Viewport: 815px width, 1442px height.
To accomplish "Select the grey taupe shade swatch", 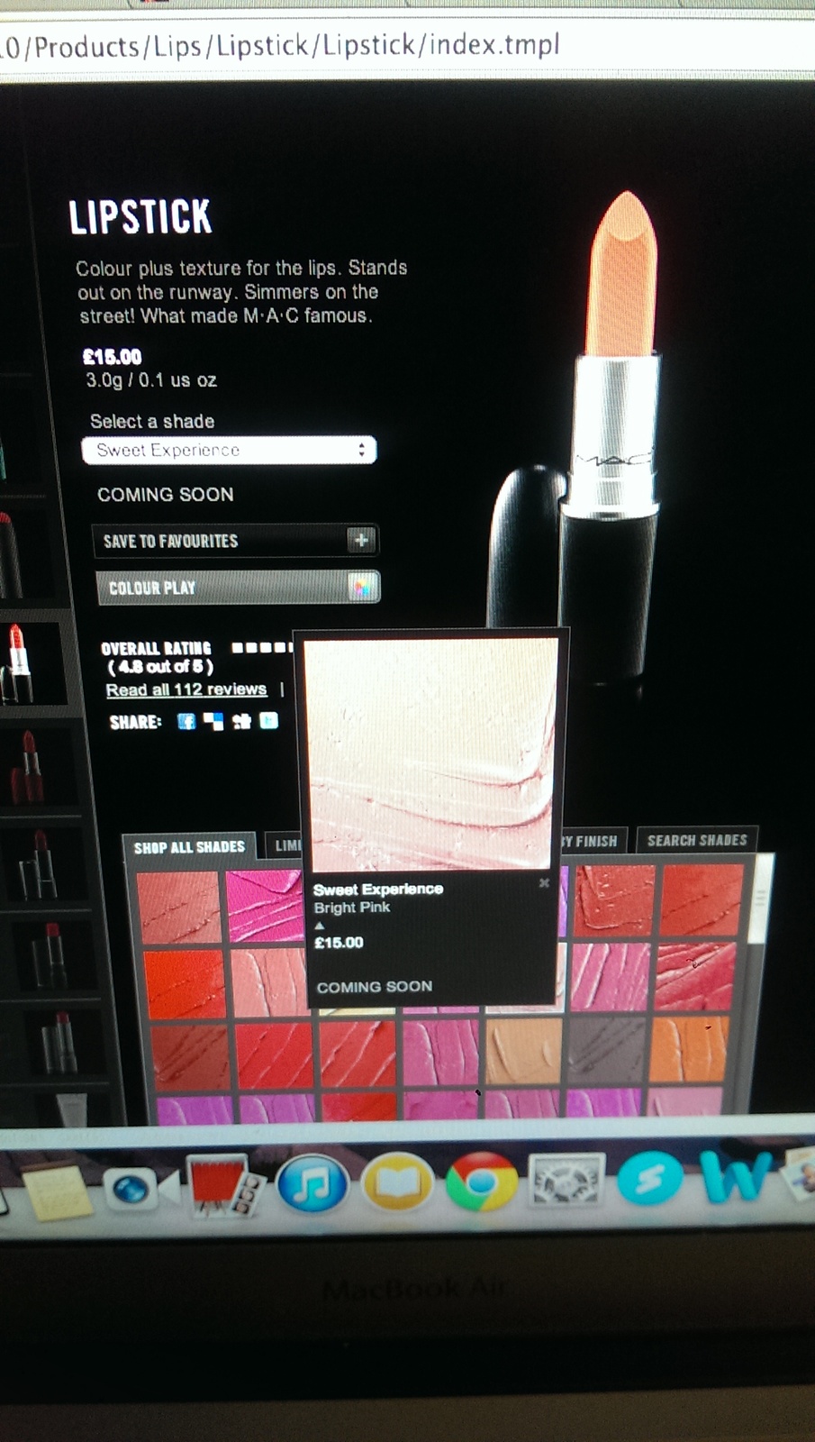I will (x=606, y=1049).
